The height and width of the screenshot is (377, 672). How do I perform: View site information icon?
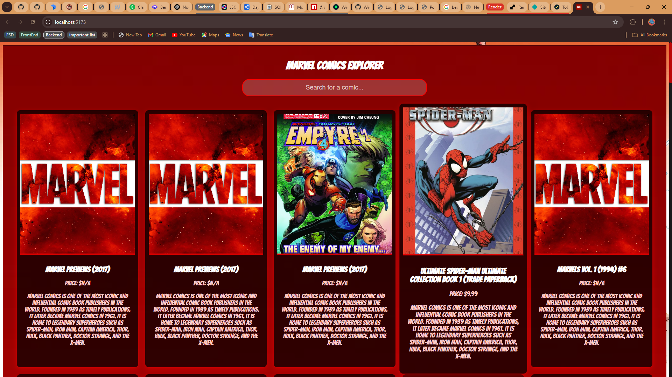[48, 22]
